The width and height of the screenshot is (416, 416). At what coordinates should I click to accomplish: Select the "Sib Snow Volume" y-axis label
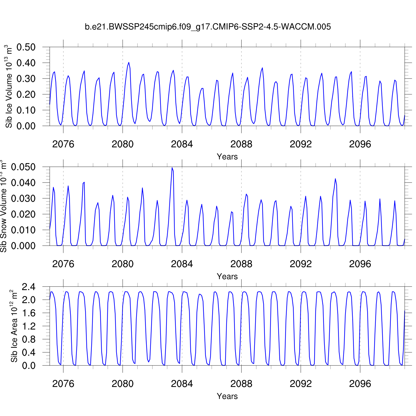point(3,206)
